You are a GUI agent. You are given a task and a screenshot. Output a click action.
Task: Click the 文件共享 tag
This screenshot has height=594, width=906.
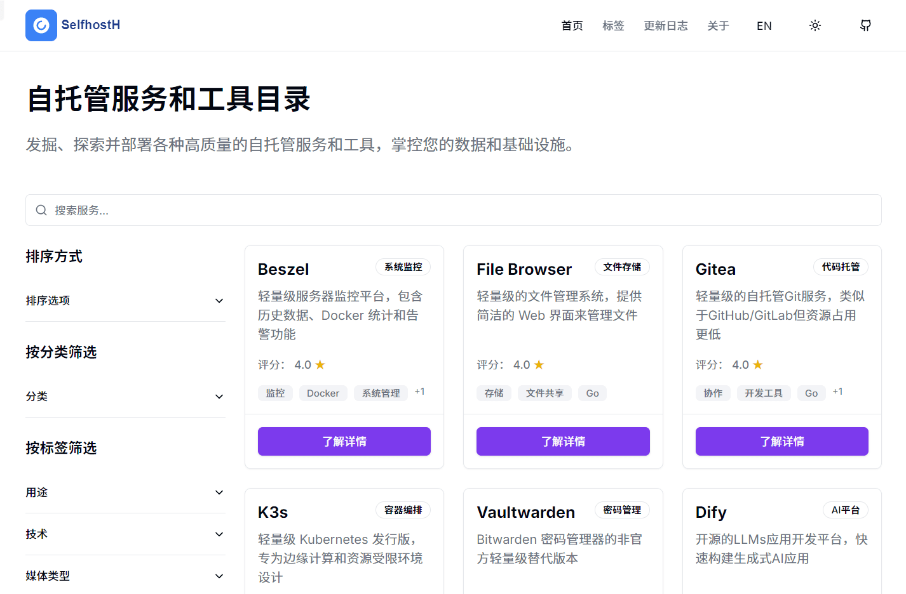pyautogui.click(x=544, y=393)
